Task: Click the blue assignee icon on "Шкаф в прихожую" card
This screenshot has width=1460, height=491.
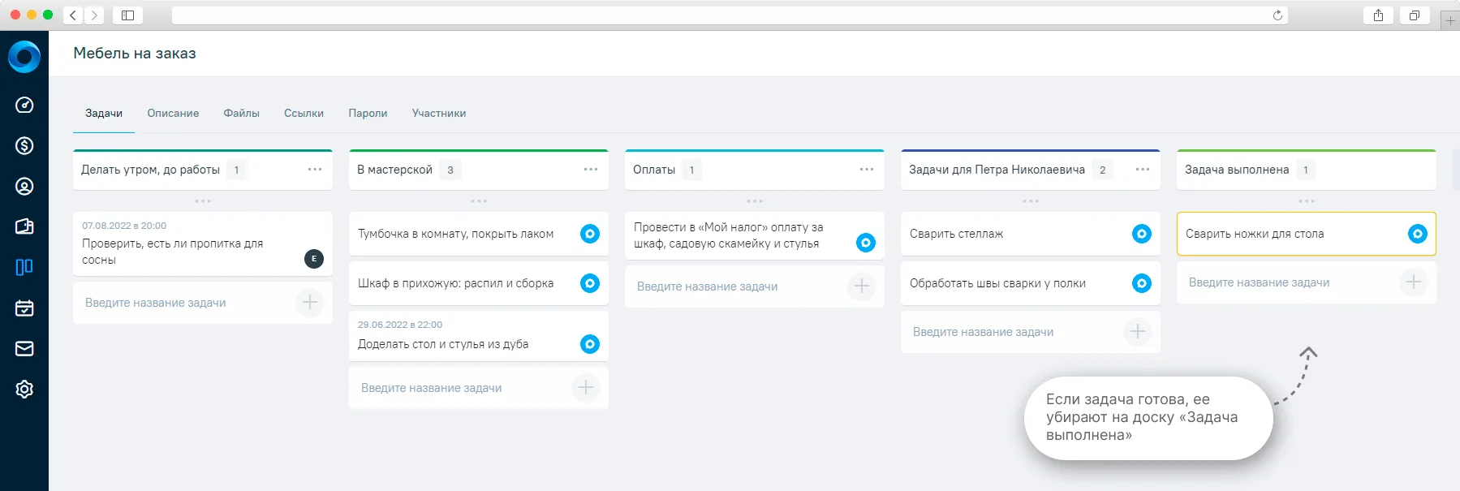Action: coord(590,283)
